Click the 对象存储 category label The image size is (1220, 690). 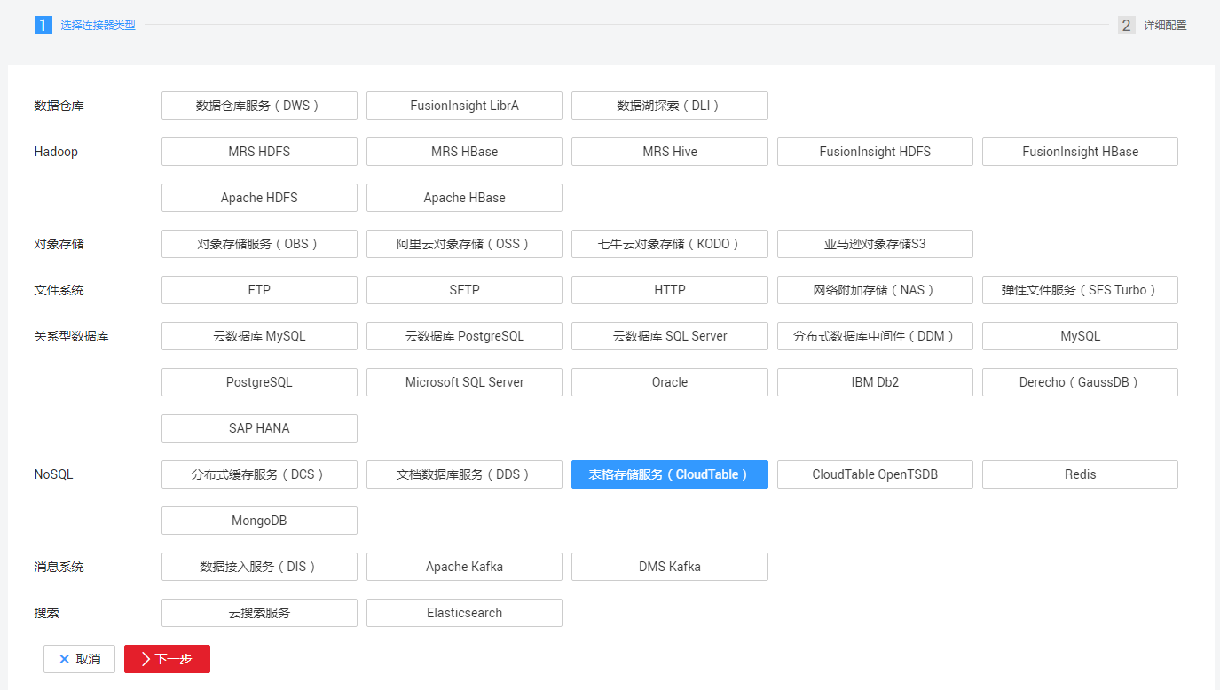pyautogui.click(x=59, y=244)
